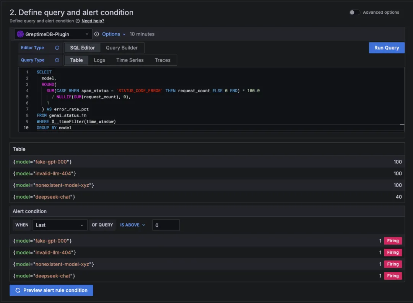
Task: Click the help circle icon beside Need help
Action: coord(78,21)
